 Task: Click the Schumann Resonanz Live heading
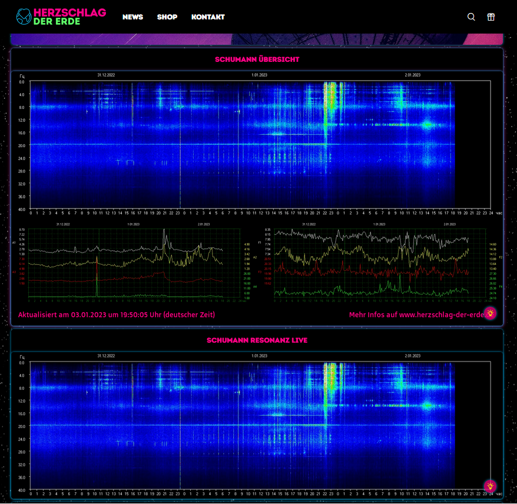pyautogui.click(x=257, y=340)
